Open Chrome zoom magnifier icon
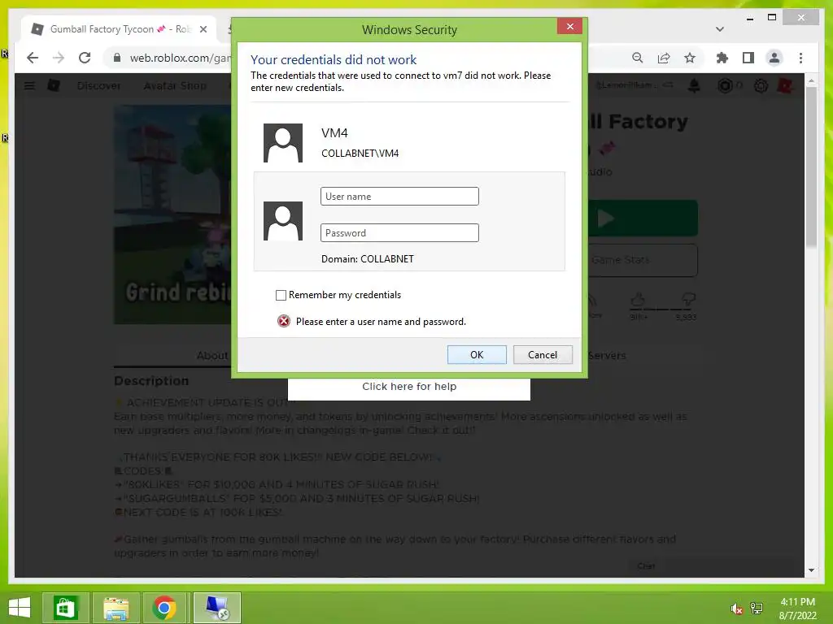 click(638, 58)
